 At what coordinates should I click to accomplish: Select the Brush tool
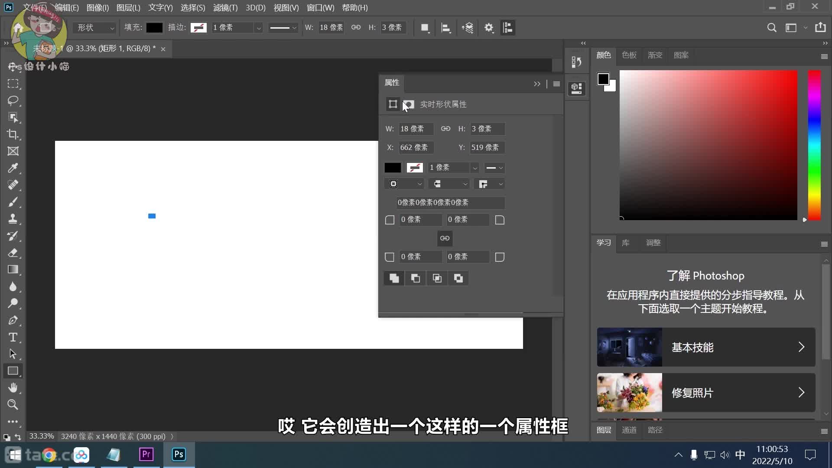coord(13,202)
